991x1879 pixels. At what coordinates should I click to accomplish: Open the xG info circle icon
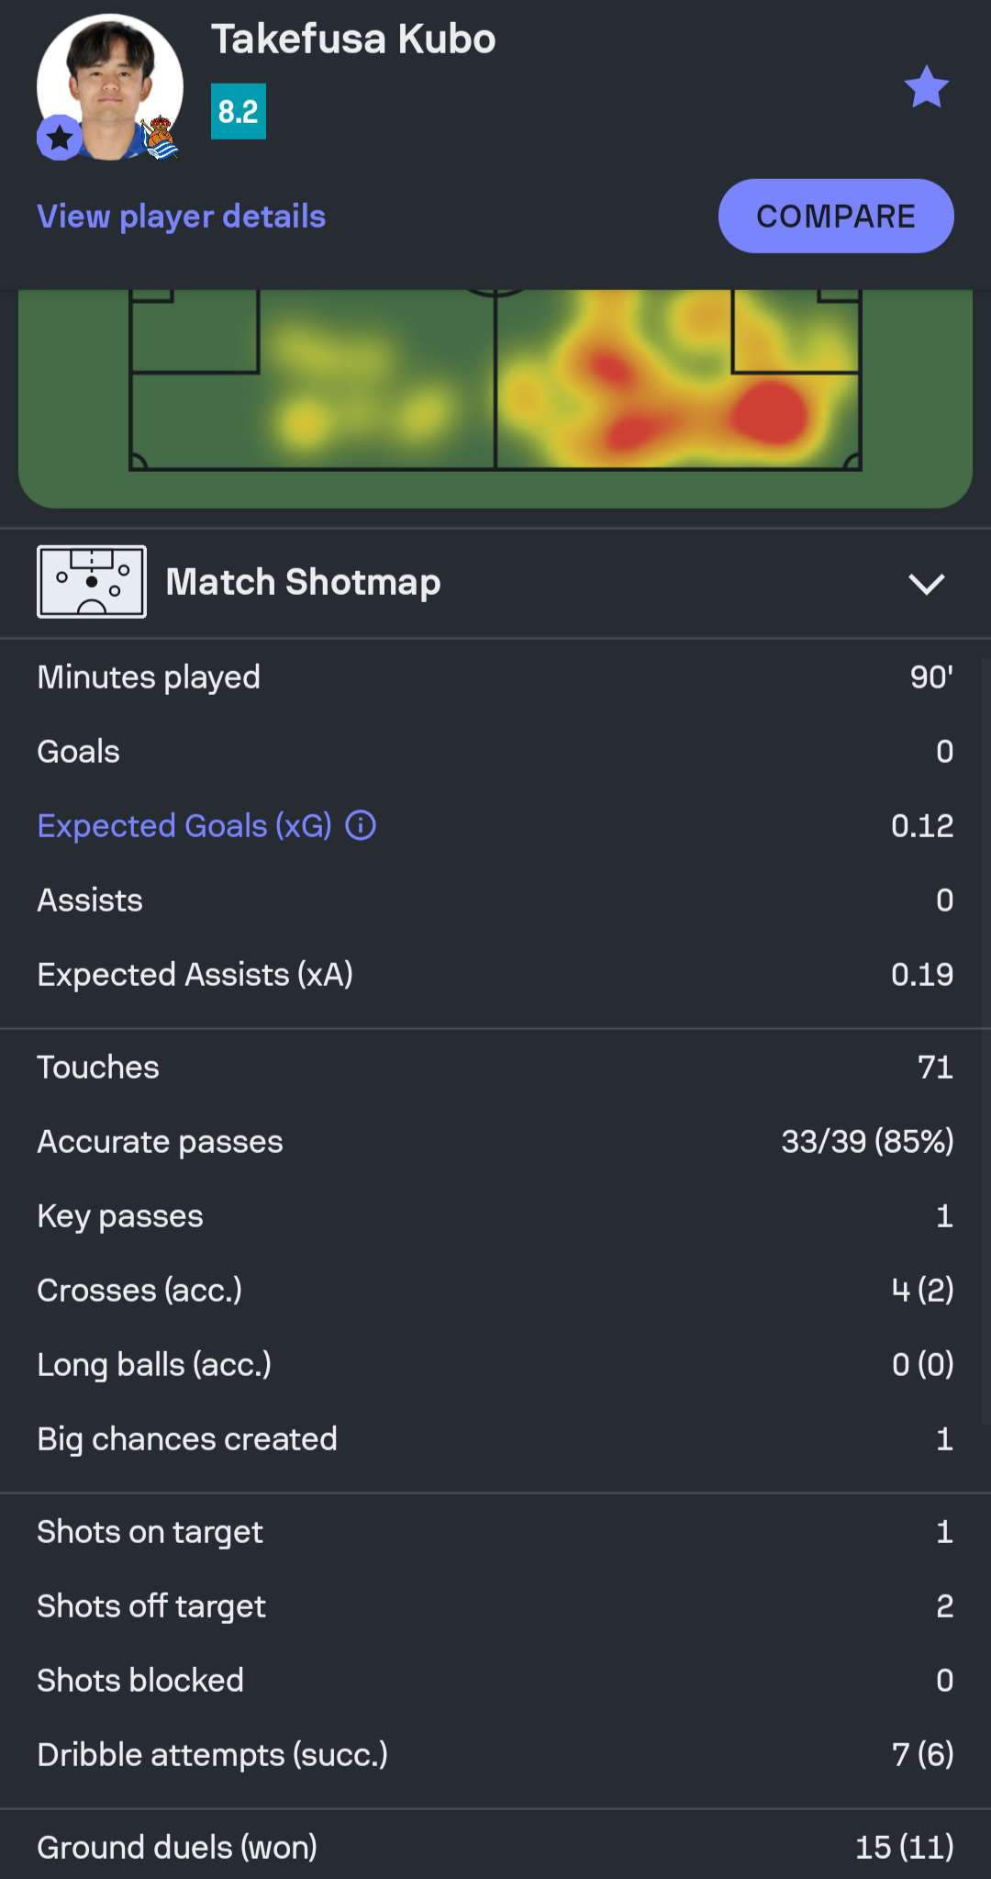pos(361,825)
